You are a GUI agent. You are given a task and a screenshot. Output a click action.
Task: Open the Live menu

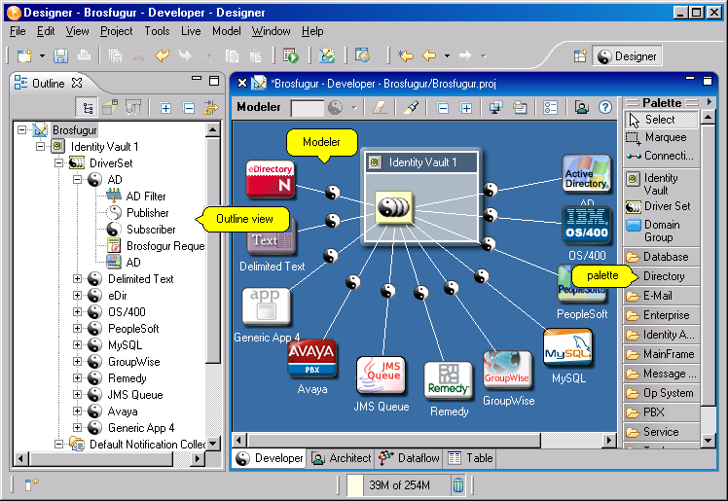click(191, 31)
